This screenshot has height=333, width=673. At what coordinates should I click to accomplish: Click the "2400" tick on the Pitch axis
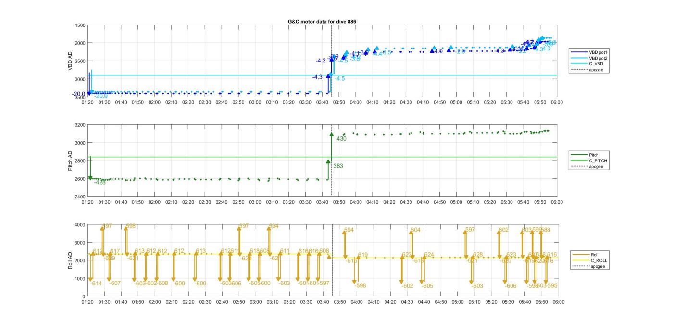(x=80, y=197)
